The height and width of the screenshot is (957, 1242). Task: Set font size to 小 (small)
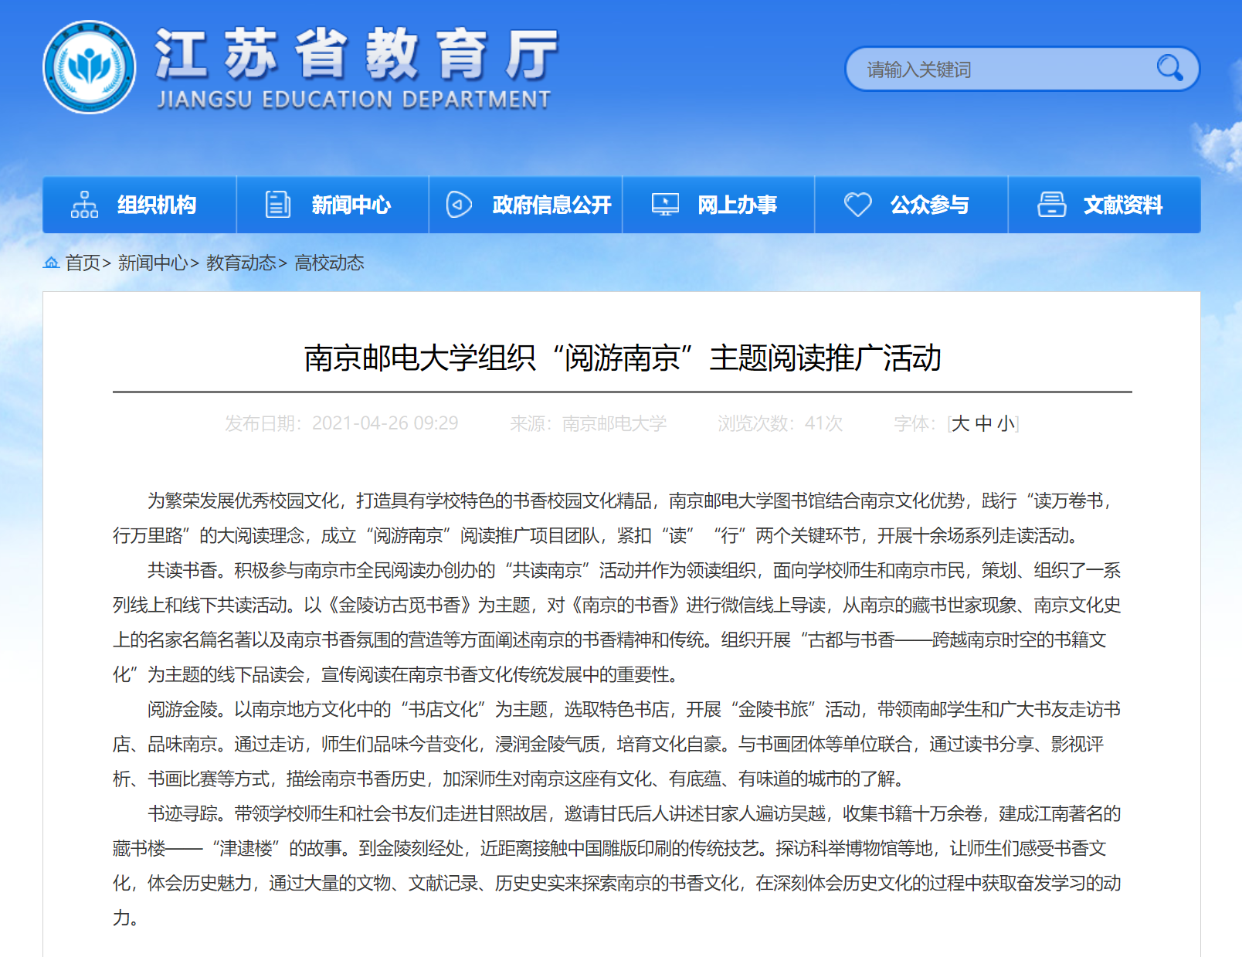(1005, 423)
